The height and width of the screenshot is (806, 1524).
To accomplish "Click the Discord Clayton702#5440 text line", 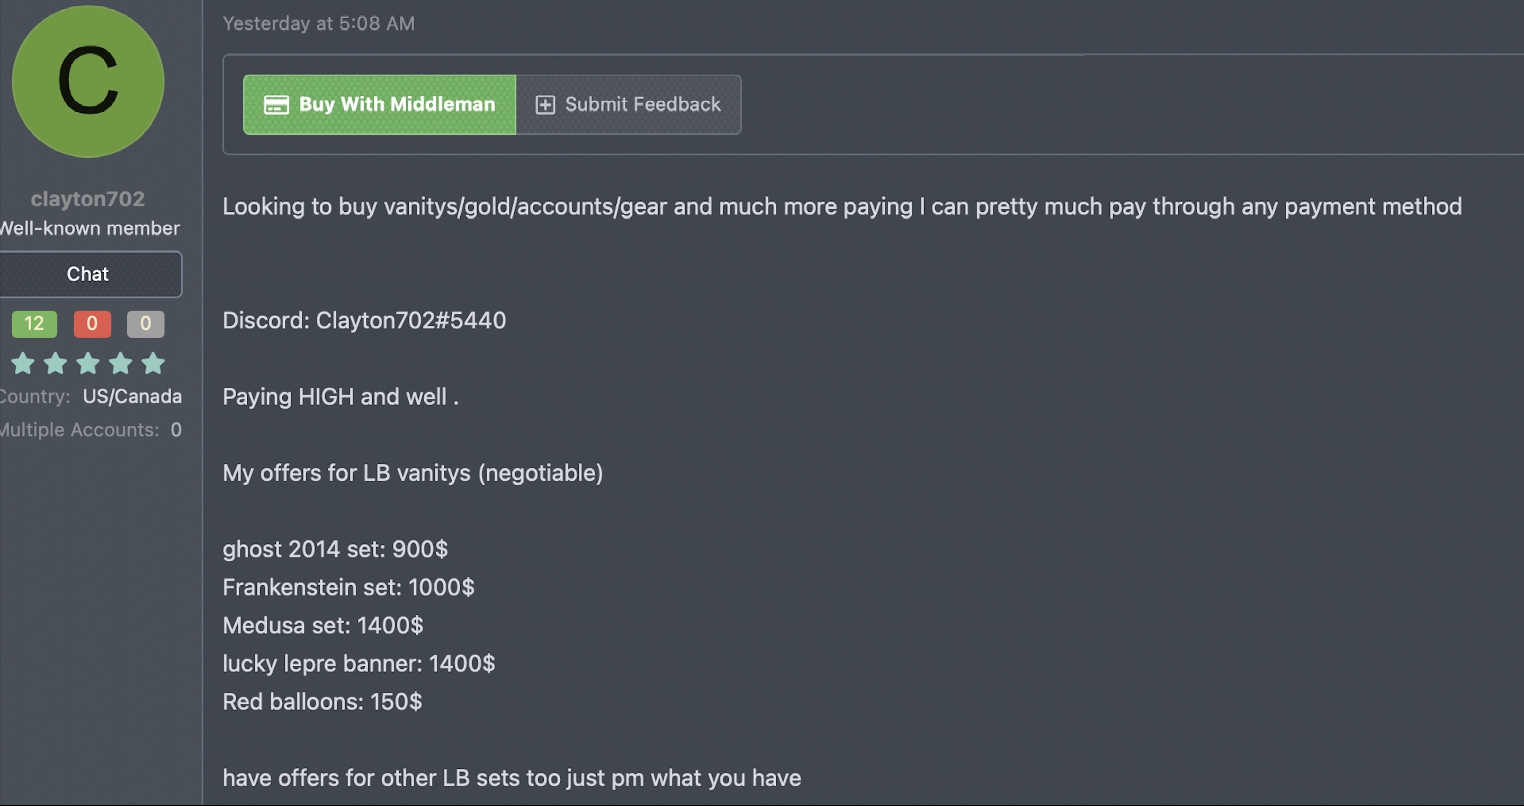I will [x=364, y=320].
